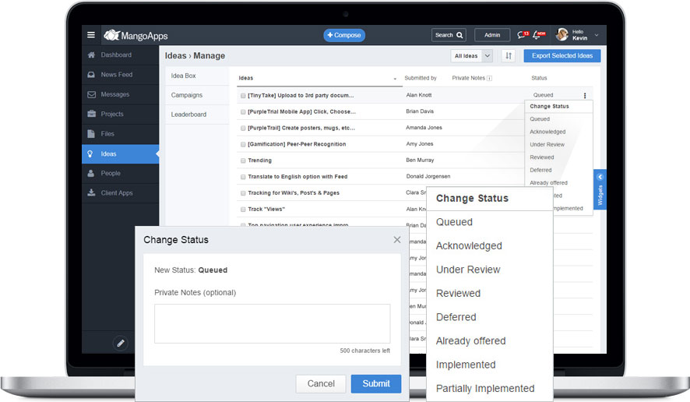This screenshot has width=690, height=402.
Task: Click Submit in Change Status dialog
Action: (x=376, y=383)
